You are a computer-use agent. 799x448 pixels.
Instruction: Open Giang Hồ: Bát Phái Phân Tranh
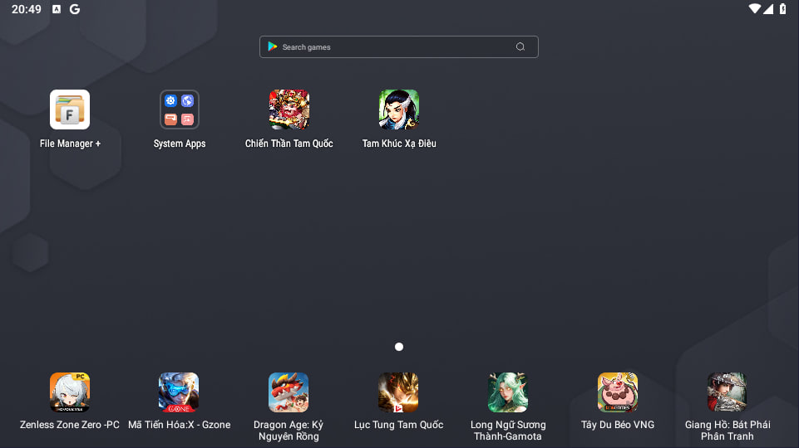tap(727, 392)
